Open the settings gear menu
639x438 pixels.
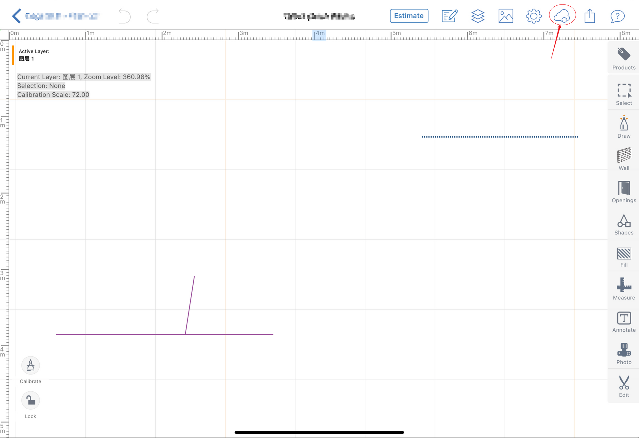click(534, 16)
